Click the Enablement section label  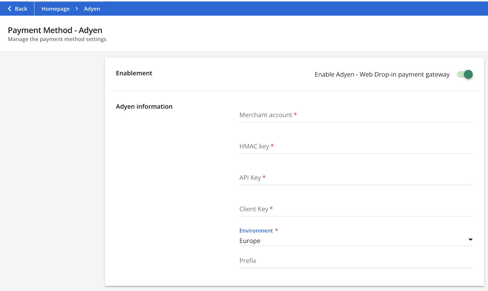[134, 73]
